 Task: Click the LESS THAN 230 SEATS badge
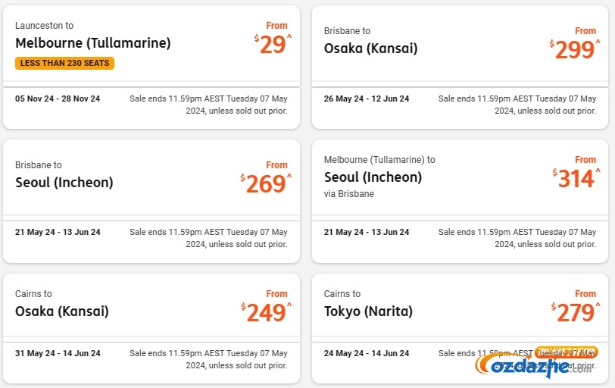tap(64, 63)
